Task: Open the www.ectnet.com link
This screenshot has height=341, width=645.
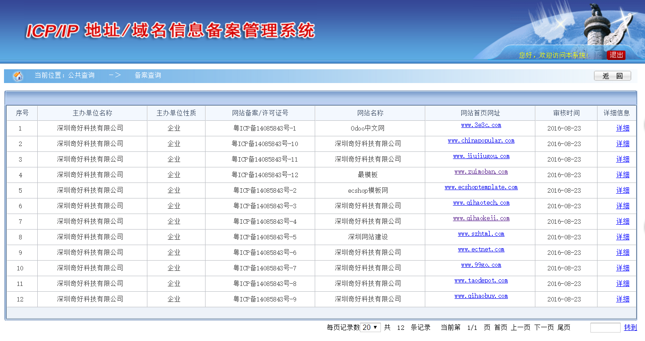Action: 481,250
